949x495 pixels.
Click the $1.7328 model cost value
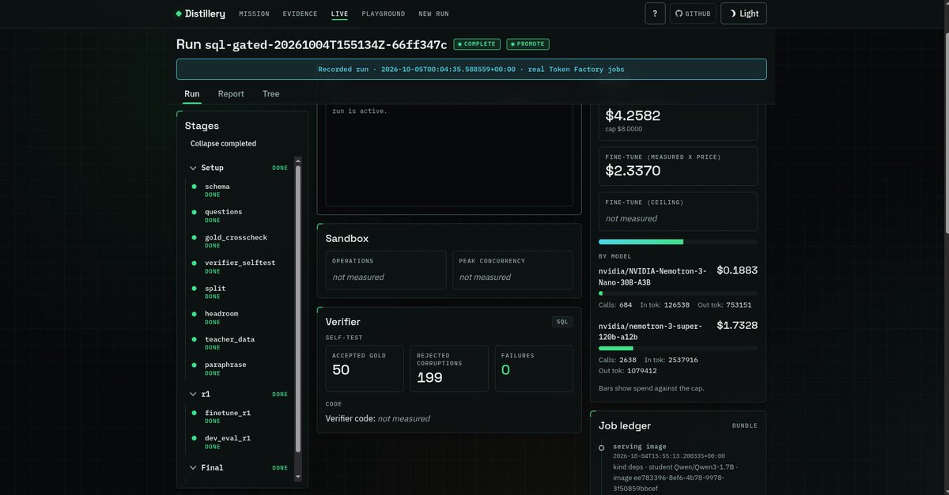click(737, 325)
